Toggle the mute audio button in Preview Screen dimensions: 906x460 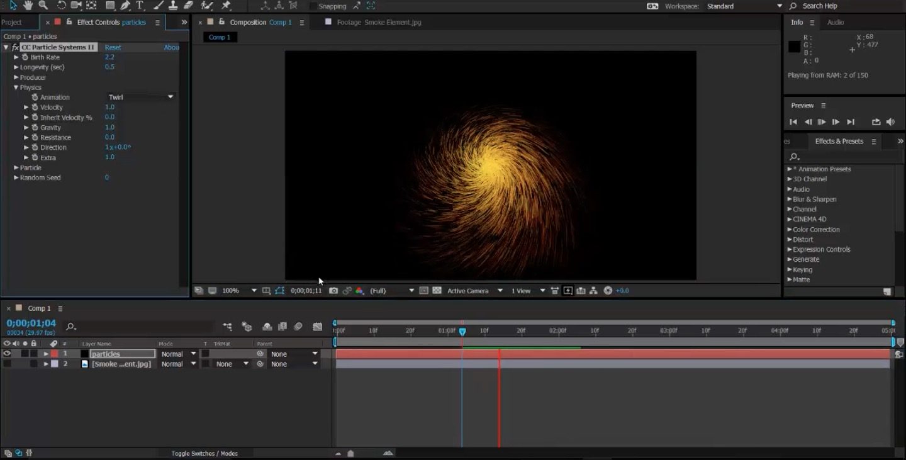point(890,122)
